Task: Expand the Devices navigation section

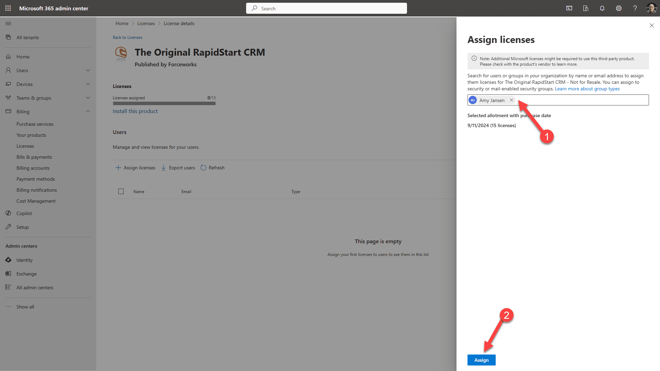Action: [88, 84]
